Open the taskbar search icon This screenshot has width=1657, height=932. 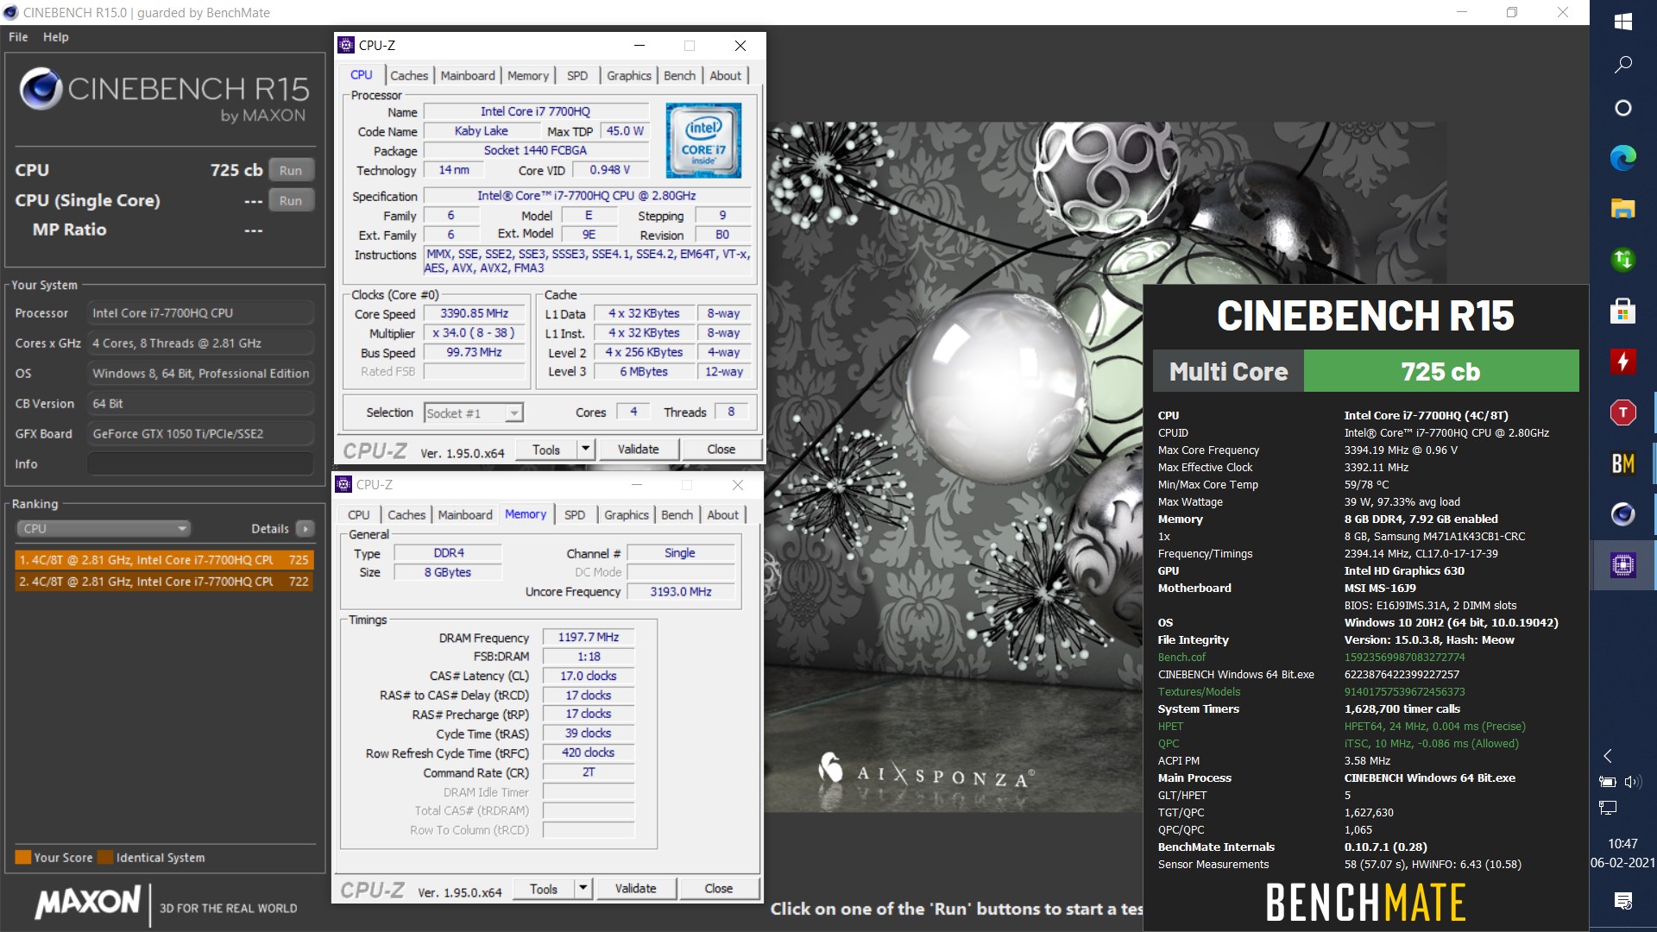1622,65
